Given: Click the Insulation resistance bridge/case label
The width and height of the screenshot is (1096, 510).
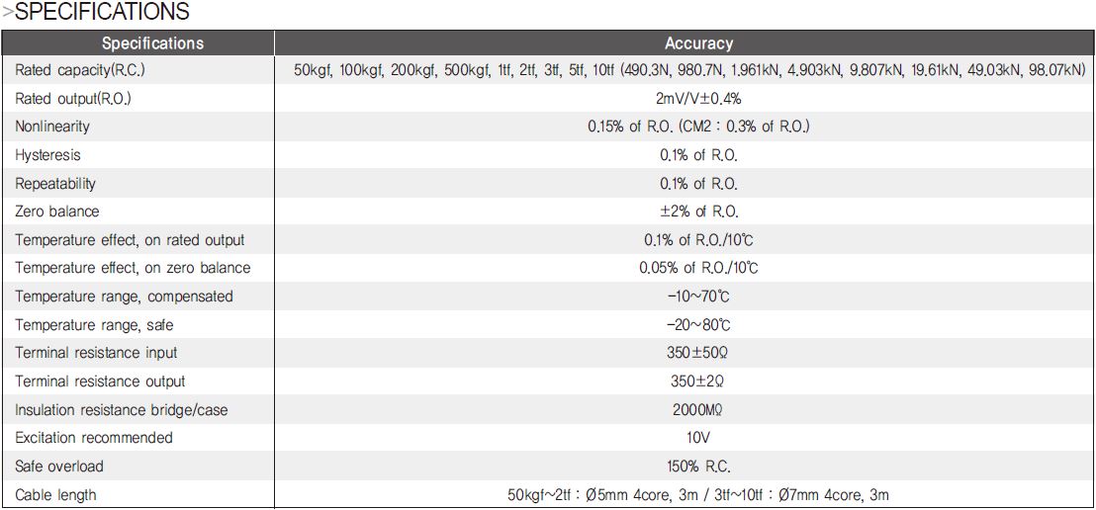Looking at the screenshot, I should click(122, 410).
